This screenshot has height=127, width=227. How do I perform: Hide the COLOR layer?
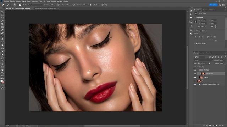click(195, 78)
